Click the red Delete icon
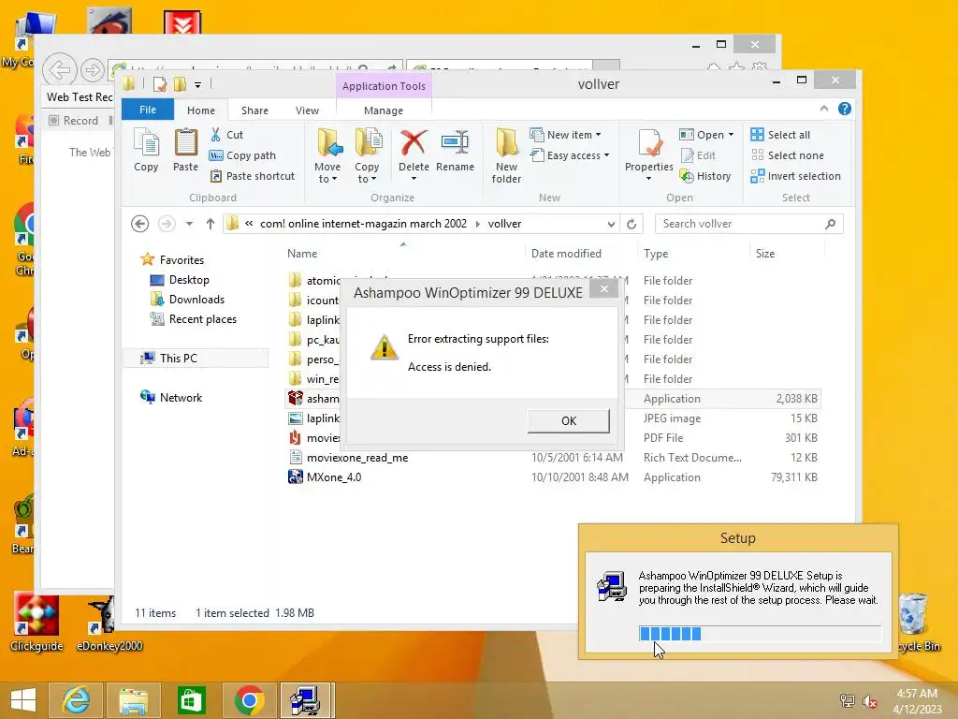This screenshot has width=958, height=719. tap(414, 143)
